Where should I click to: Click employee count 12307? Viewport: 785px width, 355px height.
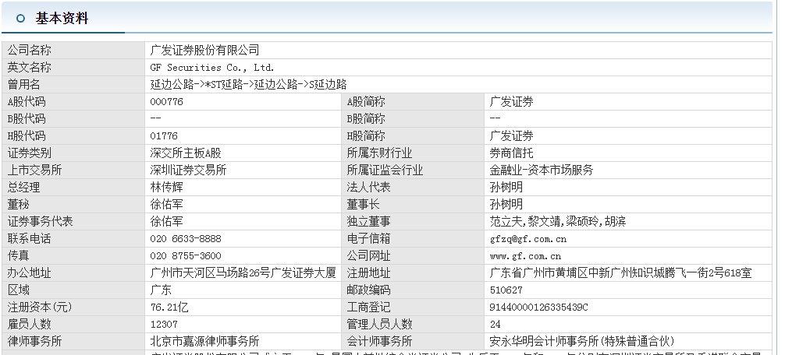point(164,324)
